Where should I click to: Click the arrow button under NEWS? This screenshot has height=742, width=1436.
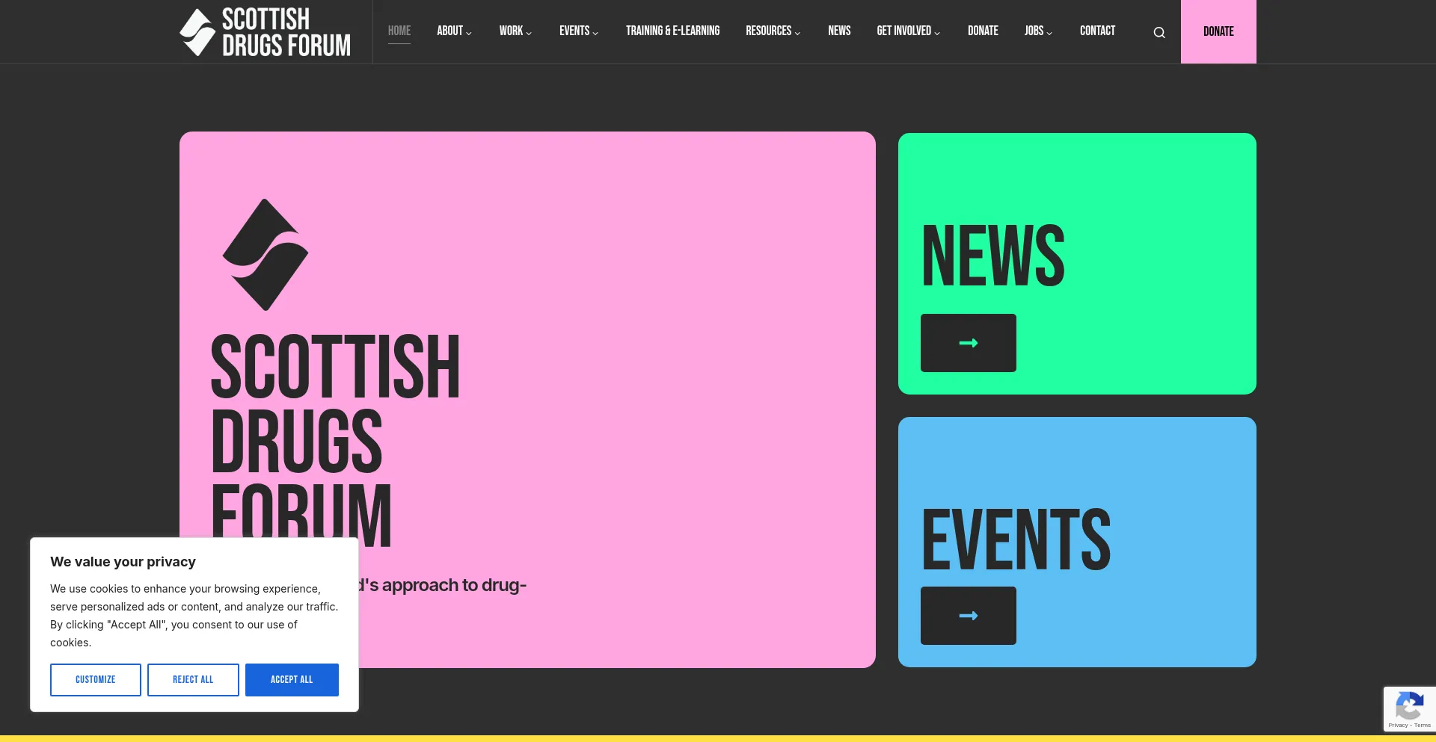(968, 343)
